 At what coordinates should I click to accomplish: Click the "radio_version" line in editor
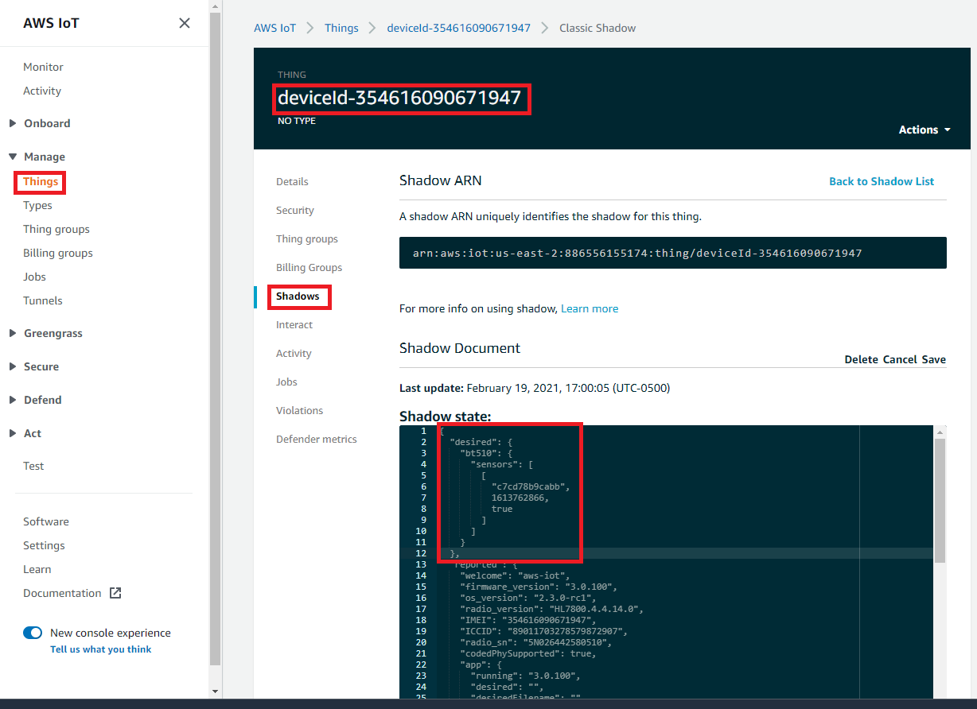pos(551,609)
